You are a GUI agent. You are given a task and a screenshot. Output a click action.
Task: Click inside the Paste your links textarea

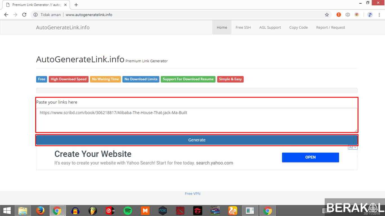pyautogui.click(x=197, y=120)
